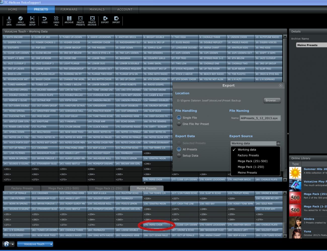Switch to the Firmware tab
327x251 pixels.
click(x=69, y=9)
